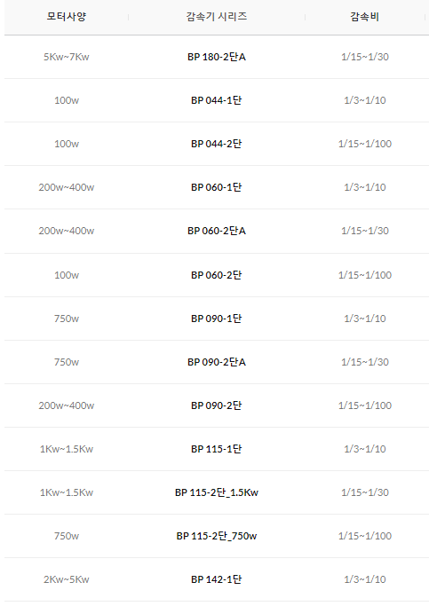429x606 pixels.
Task: Open the BP 060-1단 series link
Action: (216, 187)
